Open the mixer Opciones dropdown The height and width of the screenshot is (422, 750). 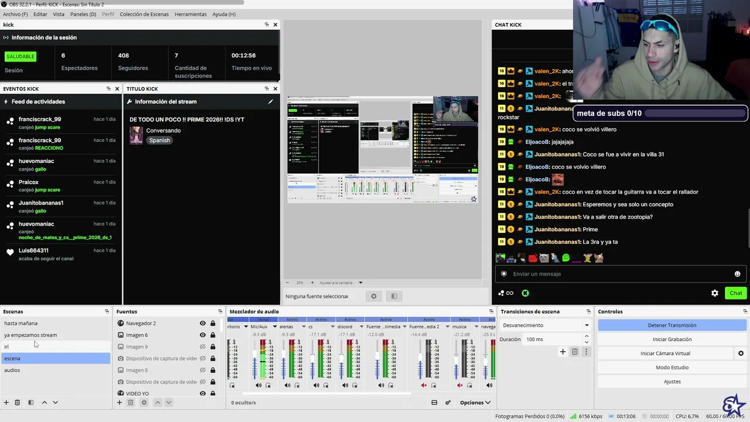coord(475,403)
